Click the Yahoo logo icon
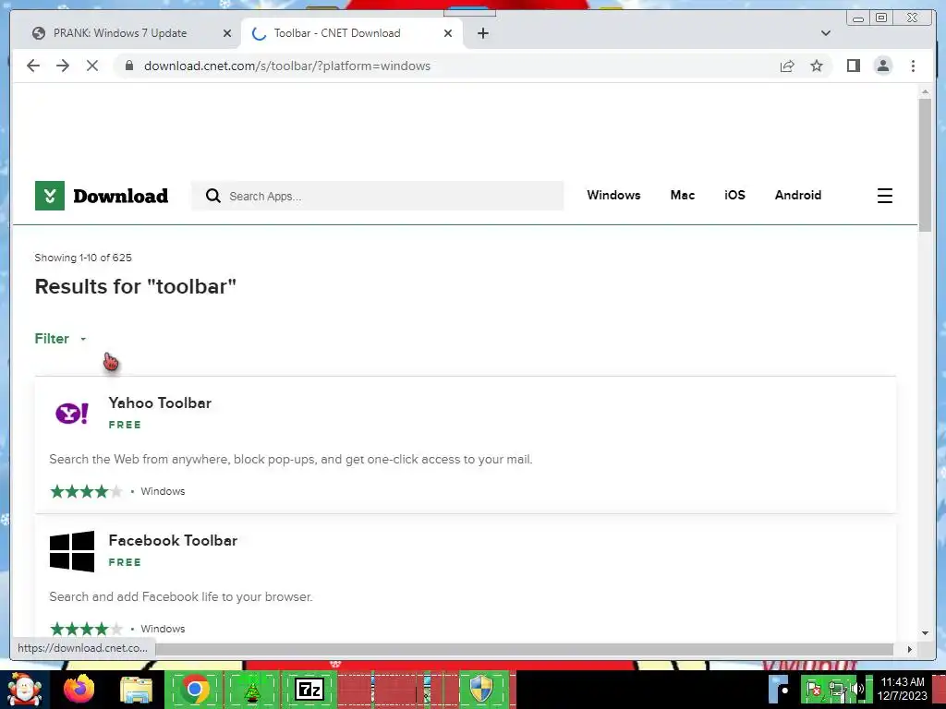Screen dimensions: 946x709 tap(72, 414)
